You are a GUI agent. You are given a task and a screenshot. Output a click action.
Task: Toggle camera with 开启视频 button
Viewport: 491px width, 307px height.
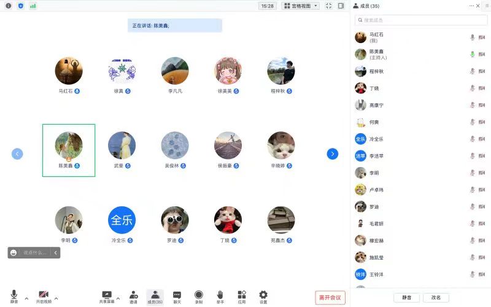point(44,295)
